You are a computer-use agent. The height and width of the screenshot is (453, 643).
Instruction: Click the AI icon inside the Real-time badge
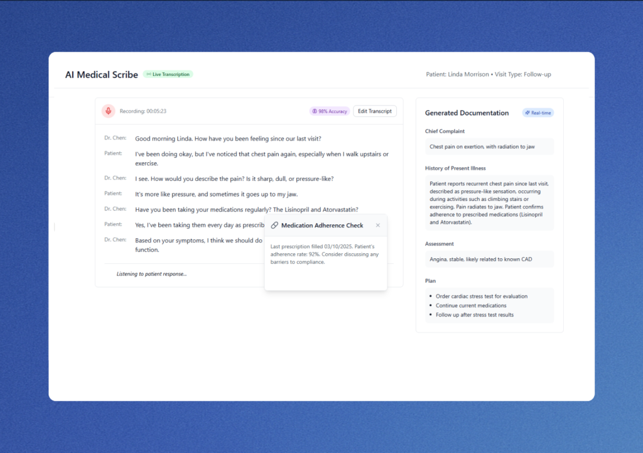click(527, 112)
